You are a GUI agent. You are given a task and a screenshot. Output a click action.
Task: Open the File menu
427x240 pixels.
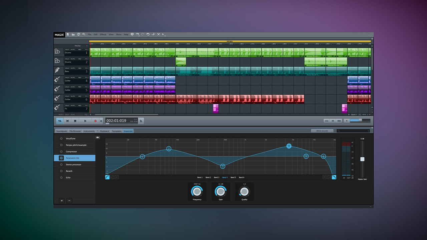click(x=89, y=34)
